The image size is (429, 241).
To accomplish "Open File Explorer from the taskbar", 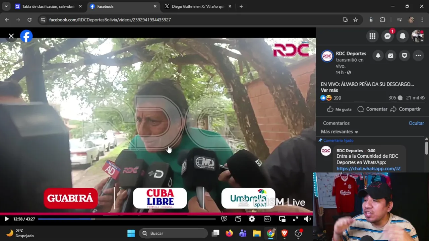I will [257, 233].
